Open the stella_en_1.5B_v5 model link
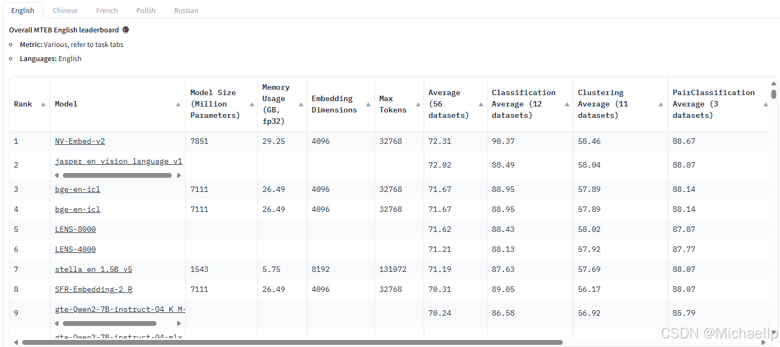Image resolution: width=780 pixels, height=347 pixels. [93, 269]
